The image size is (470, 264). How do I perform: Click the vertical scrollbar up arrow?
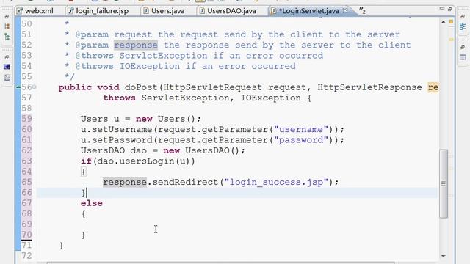(x=444, y=21)
